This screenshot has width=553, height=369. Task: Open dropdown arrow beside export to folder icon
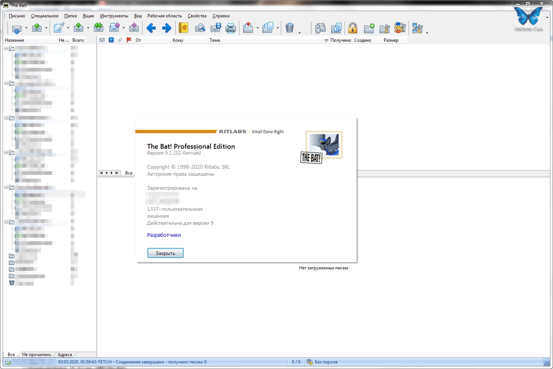pos(258,28)
